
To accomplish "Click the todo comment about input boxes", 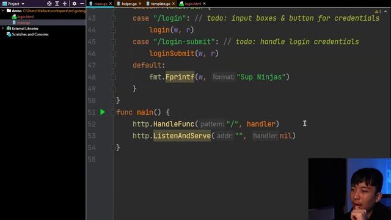I will (287, 18).
